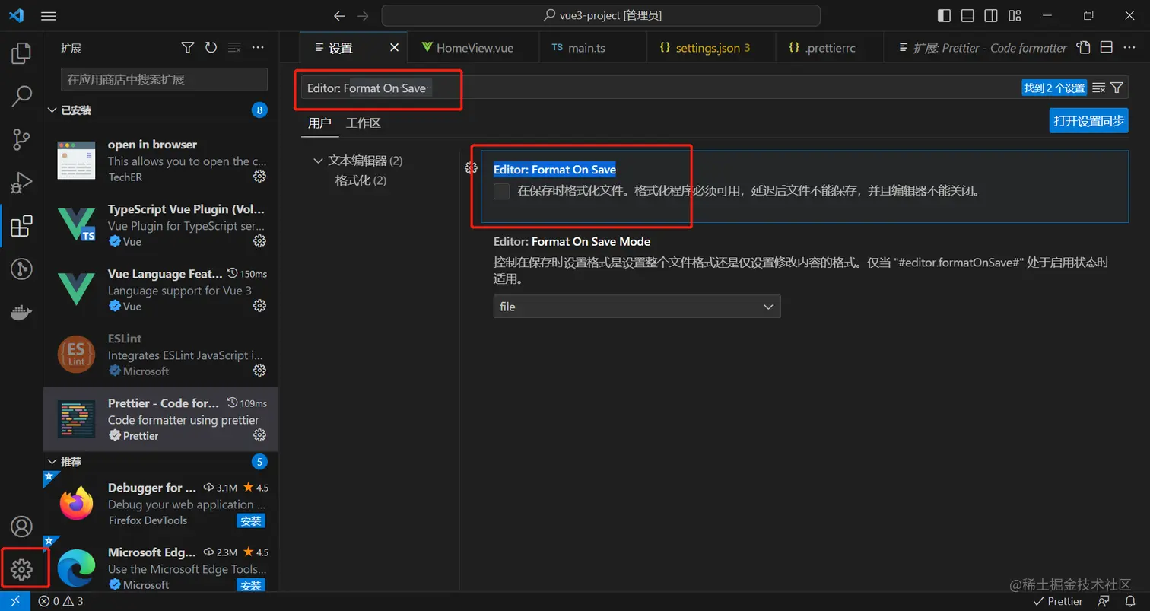The height and width of the screenshot is (611, 1150).
Task: Select the 工作区 settings scope tab
Action: [x=363, y=123]
